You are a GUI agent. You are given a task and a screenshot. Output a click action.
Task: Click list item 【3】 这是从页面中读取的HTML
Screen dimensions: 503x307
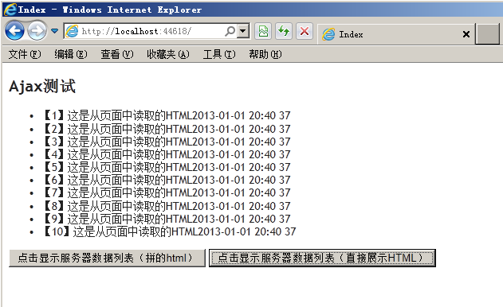(x=167, y=142)
